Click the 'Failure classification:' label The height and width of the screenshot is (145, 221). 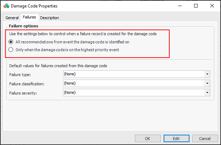(x=27, y=84)
